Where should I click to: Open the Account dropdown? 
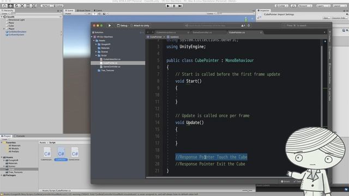pyautogui.click(x=305, y=6)
